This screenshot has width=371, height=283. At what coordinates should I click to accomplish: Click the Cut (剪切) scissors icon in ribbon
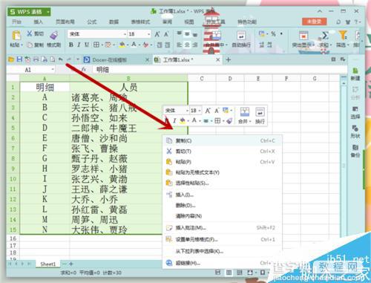pyautogui.click(x=30, y=33)
